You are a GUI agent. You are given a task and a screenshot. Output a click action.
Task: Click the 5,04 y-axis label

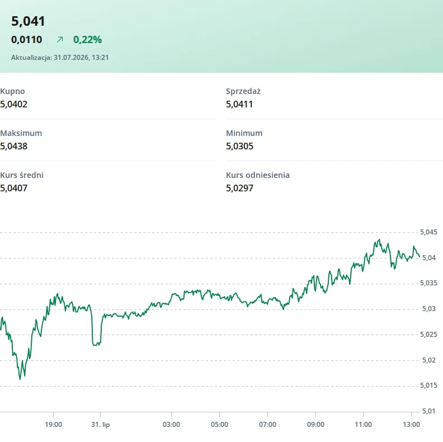[429, 258]
